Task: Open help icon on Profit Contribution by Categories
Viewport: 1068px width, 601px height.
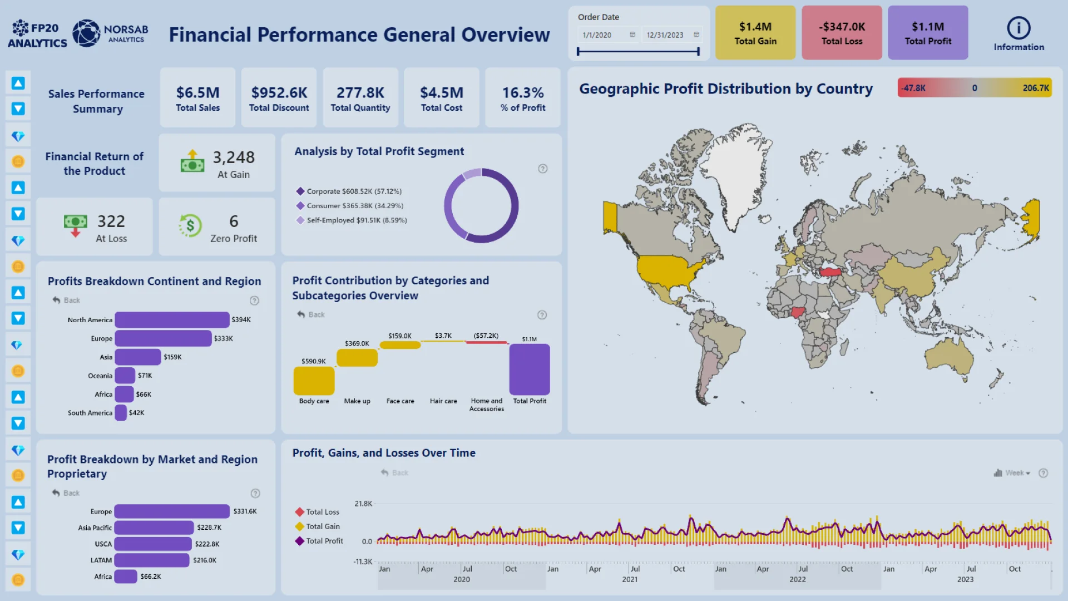Action: [542, 315]
